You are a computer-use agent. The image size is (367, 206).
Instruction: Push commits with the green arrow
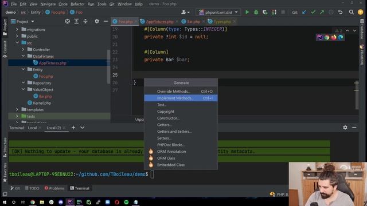pos(322,12)
